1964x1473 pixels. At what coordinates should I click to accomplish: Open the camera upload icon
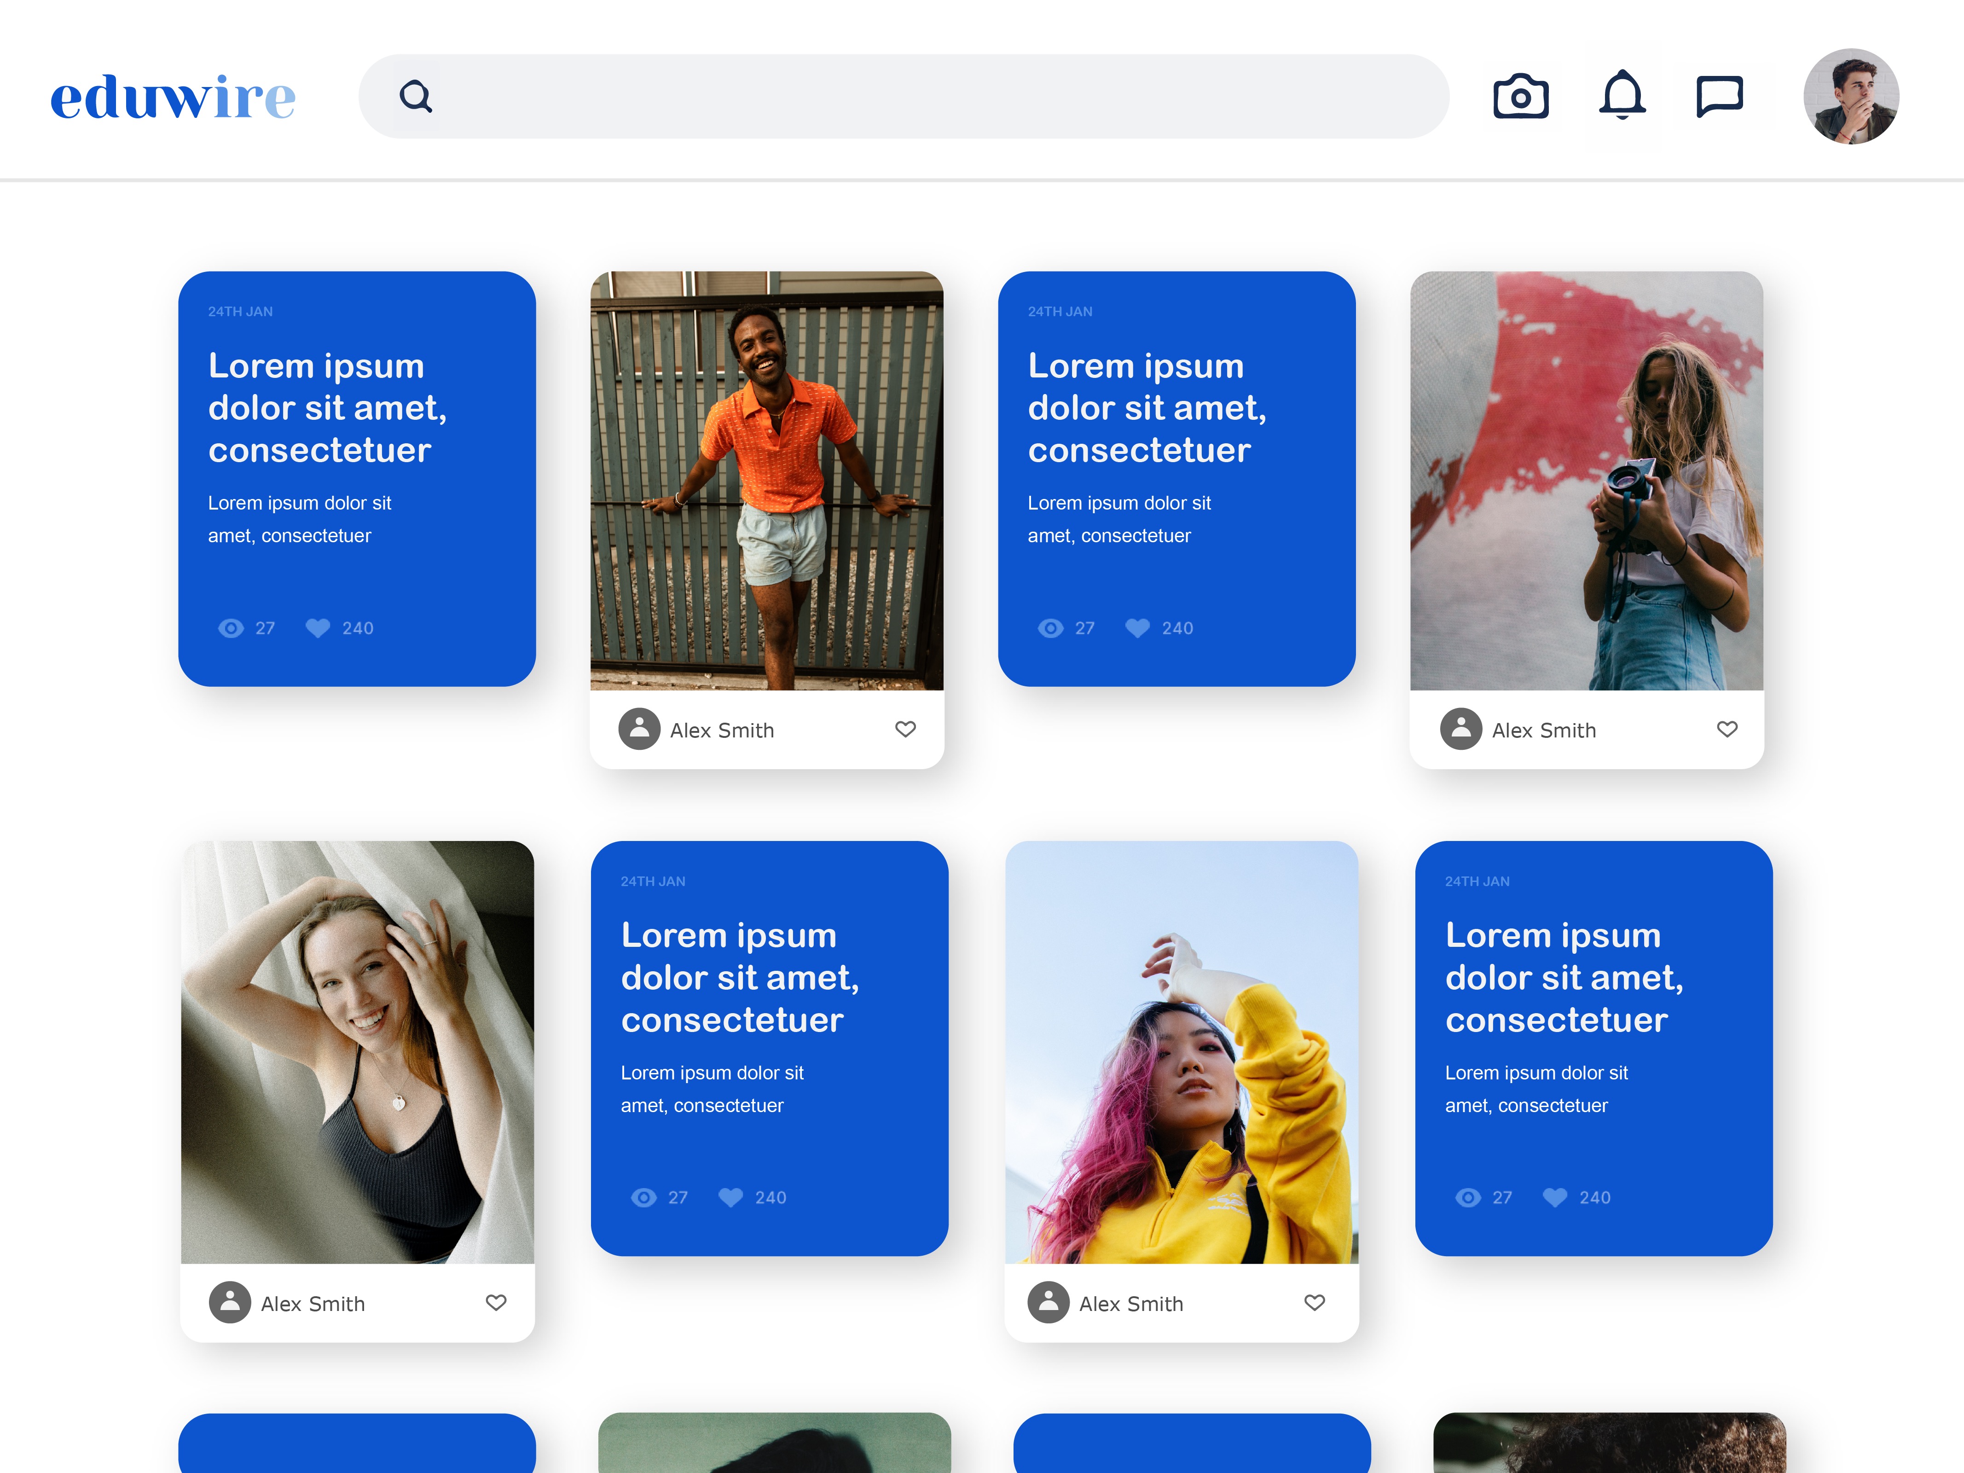[1520, 96]
